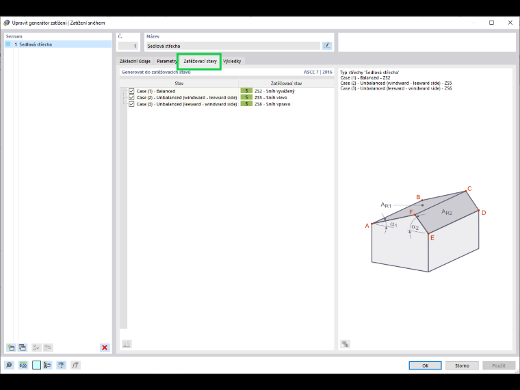The width and height of the screenshot is (520, 390).
Task: Click Case (3) - Unbalanced row text
Action: (187, 104)
